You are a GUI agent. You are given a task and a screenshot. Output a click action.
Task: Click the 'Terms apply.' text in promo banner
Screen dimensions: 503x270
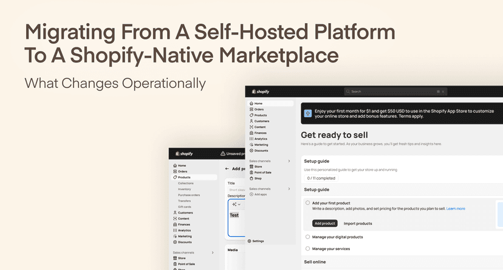click(x=411, y=116)
